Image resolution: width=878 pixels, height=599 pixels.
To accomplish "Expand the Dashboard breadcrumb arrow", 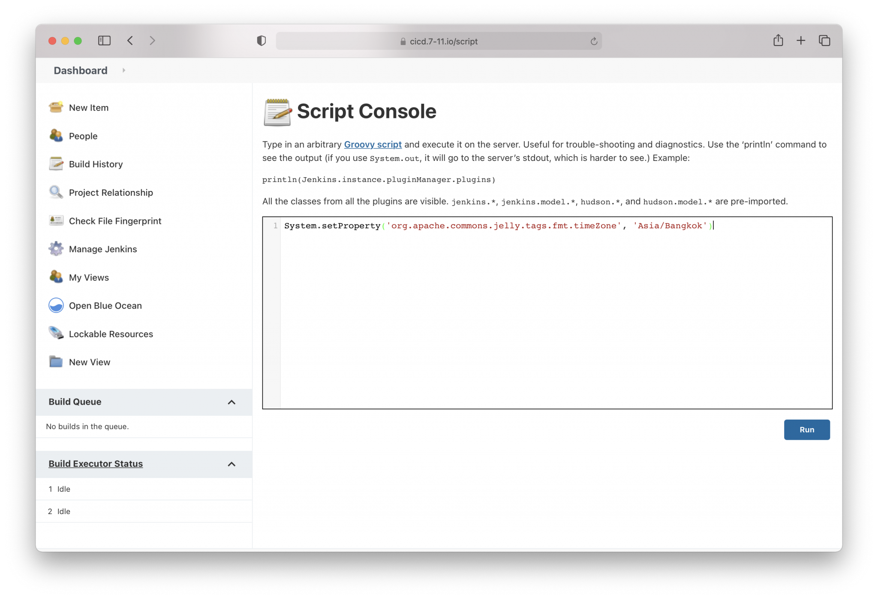I will 123,70.
